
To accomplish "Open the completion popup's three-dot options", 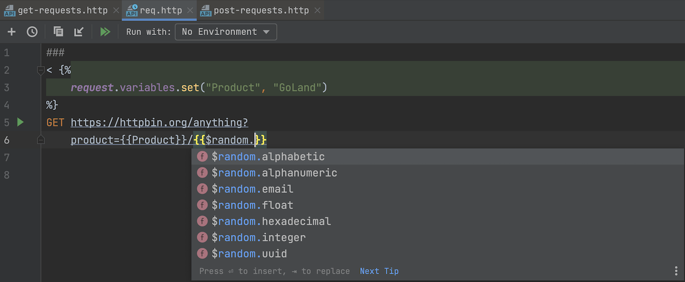I will [x=676, y=271].
